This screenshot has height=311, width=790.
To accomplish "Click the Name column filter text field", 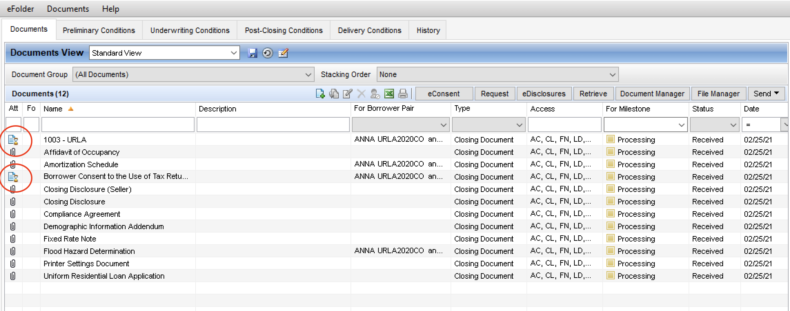I will point(118,125).
